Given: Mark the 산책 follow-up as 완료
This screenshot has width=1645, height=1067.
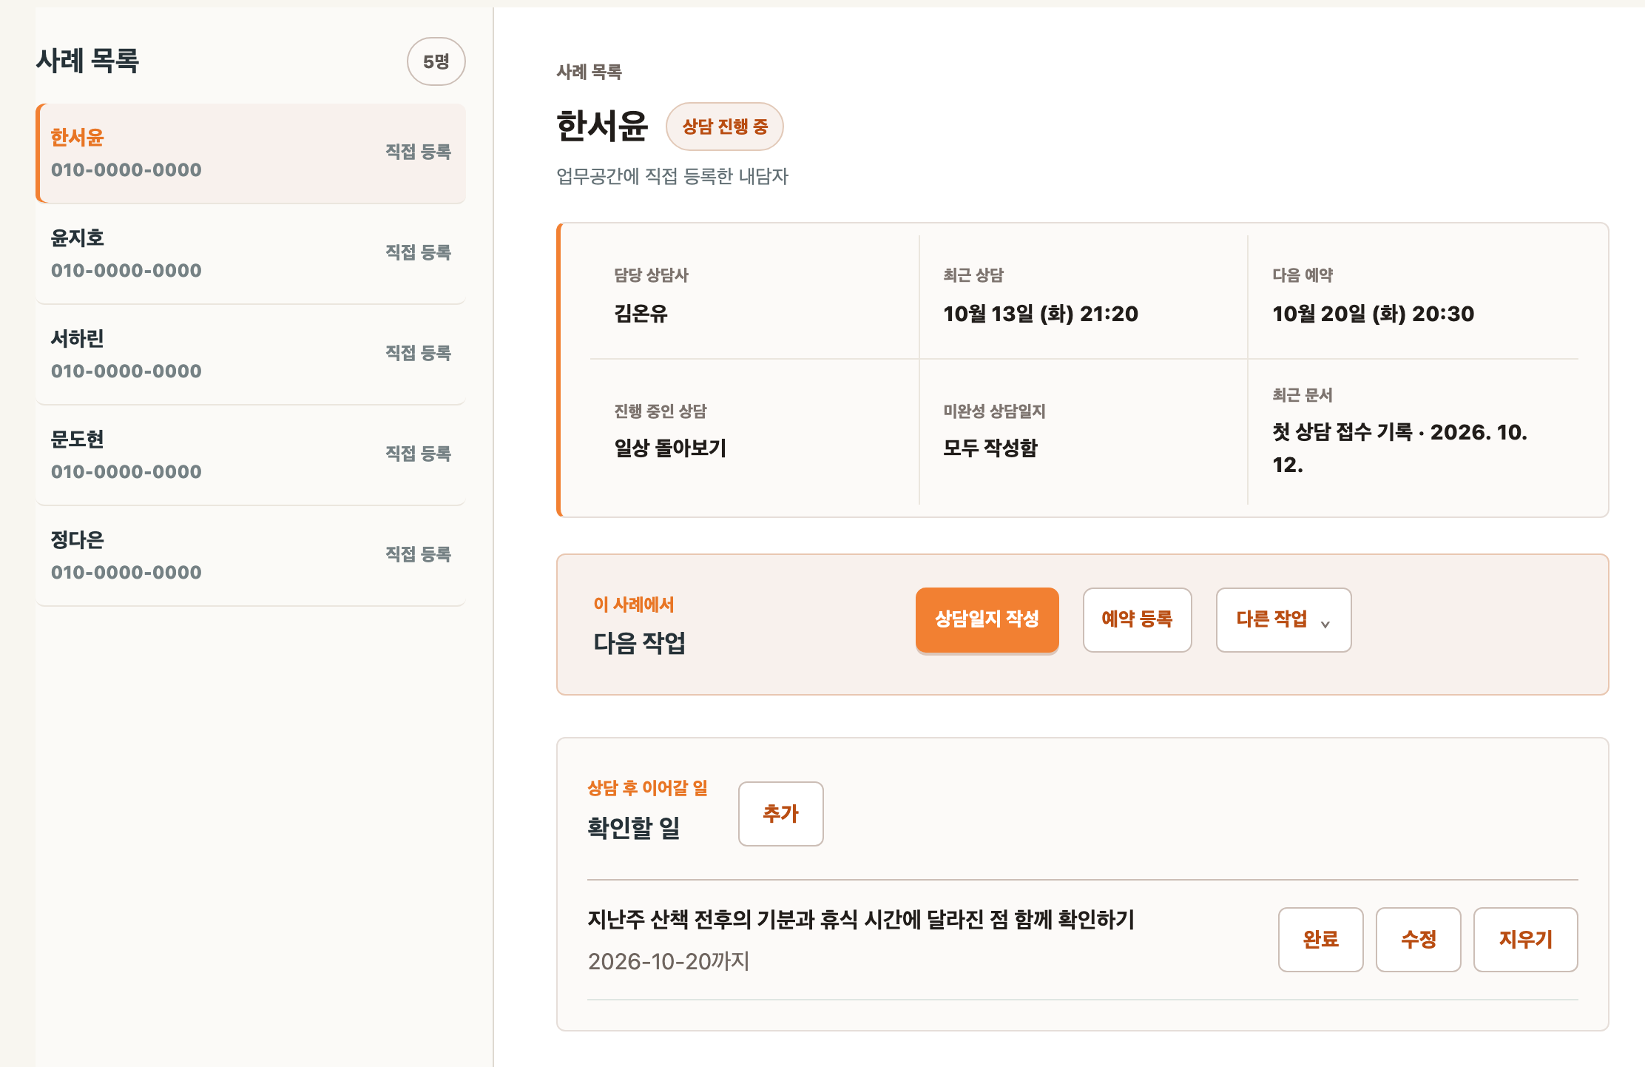Looking at the screenshot, I should click(x=1320, y=939).
